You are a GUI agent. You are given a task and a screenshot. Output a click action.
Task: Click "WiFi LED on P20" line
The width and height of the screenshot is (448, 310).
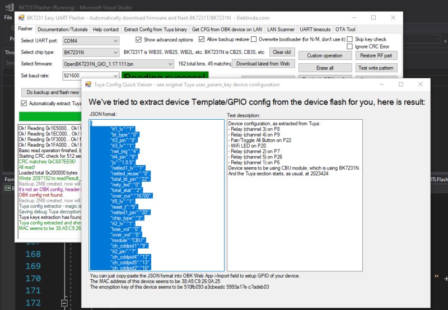point(247,145)
